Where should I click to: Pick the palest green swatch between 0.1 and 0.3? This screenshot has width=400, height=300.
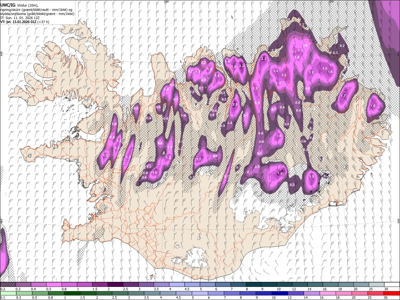[8, 293]
